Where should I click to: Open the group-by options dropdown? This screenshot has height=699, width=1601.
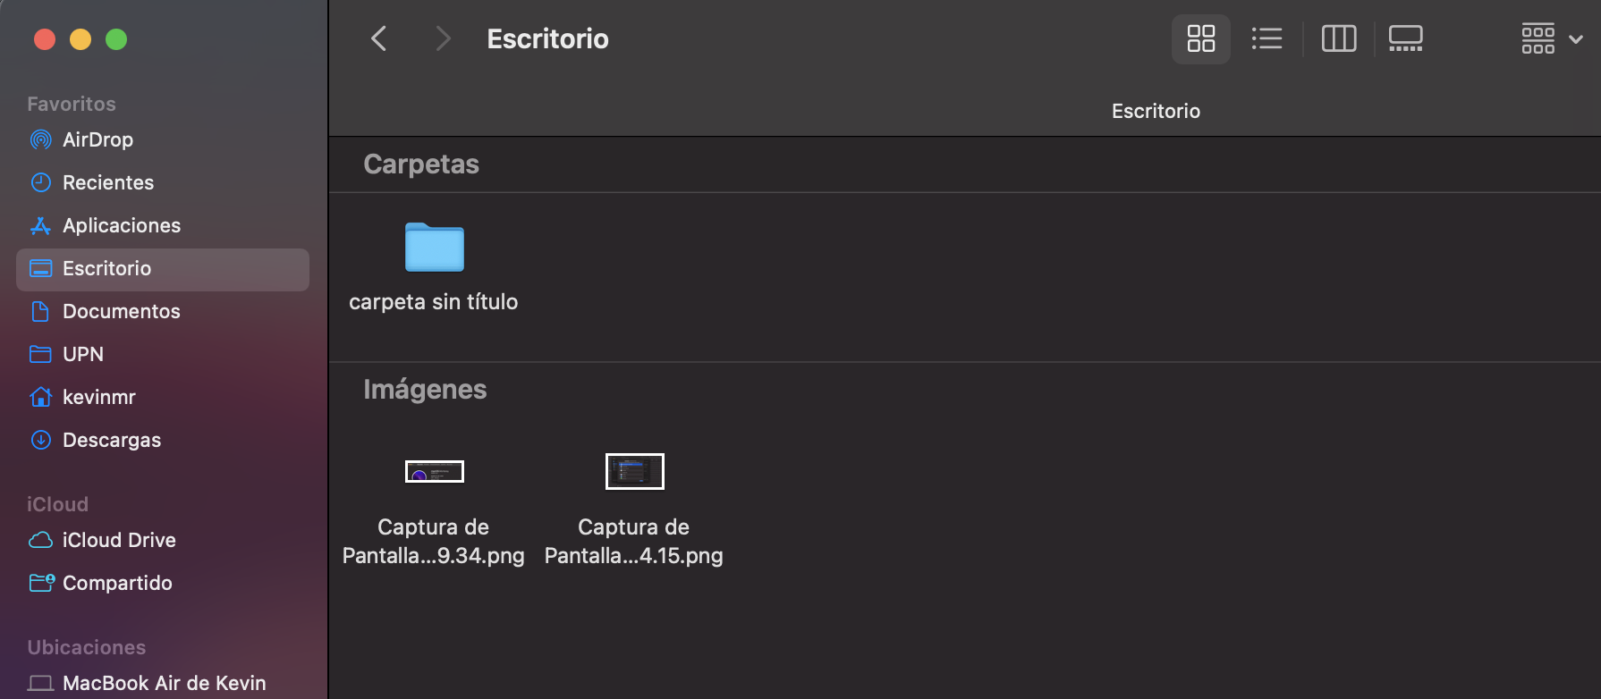pyautogui.click(x=1552, y=38)
